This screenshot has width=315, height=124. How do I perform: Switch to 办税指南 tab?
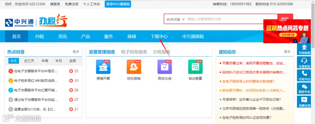tap(162, 52)
